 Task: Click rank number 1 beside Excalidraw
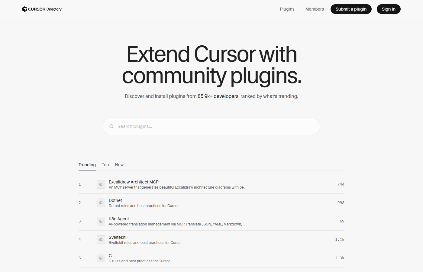pos(80,184)
